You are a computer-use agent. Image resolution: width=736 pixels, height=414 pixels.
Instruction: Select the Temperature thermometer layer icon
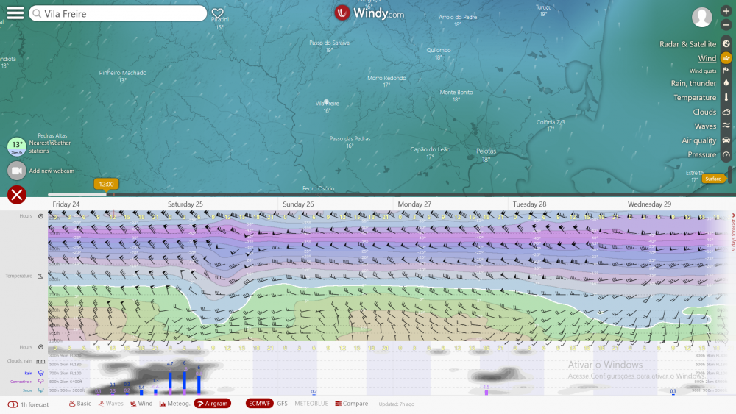[726, 97]
